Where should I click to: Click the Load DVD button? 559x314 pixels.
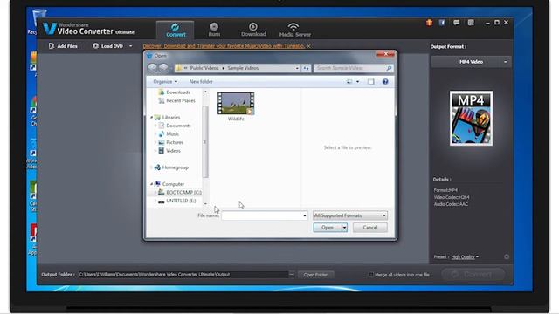pos(107,46)
